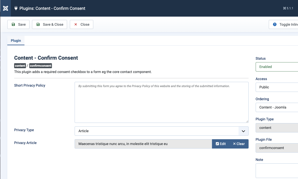The width and height of the screenshot is (298, 179).
Task: Open the Ordering dropdown
Action: coord(277,107)
